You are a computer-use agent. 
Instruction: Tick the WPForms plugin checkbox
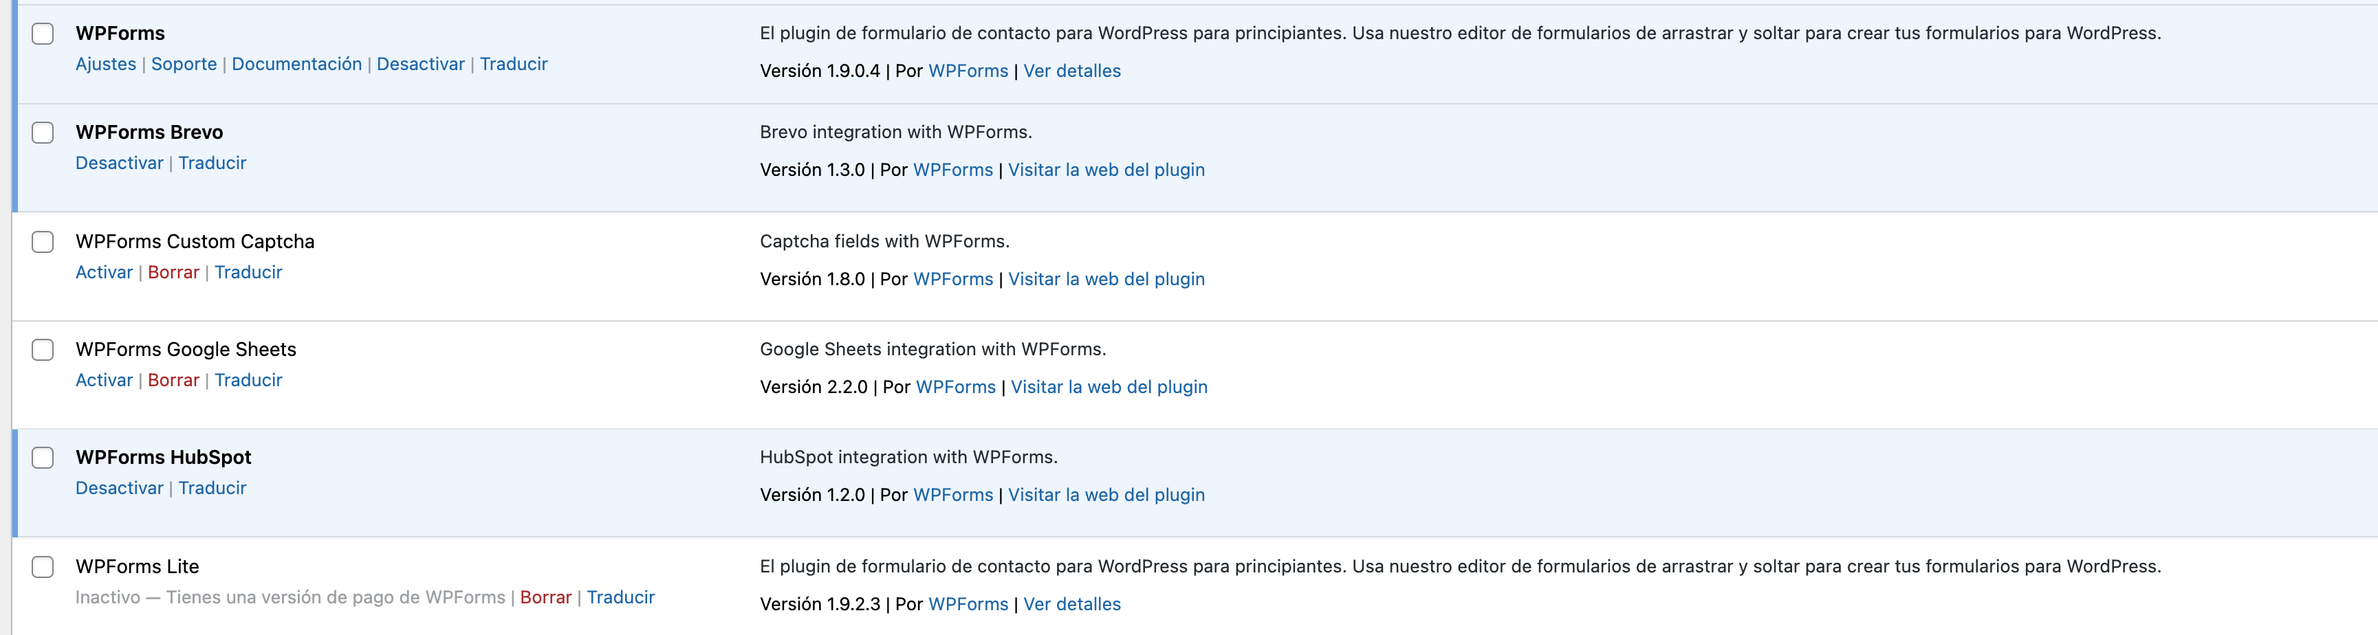pos(43,34)
